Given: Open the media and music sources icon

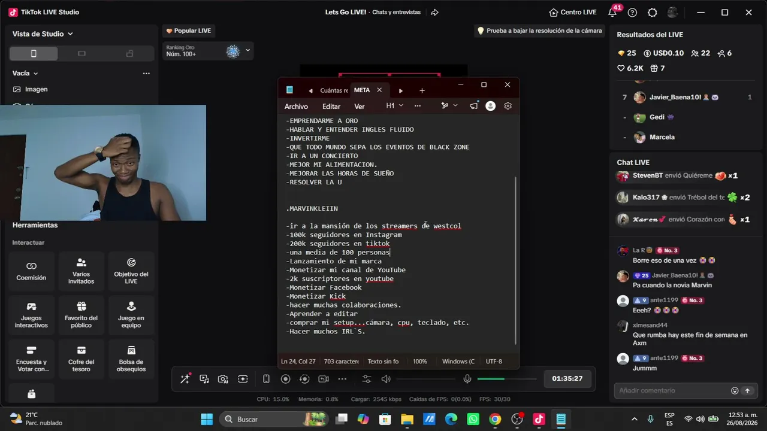Looking at the screenshot, I should tap(204, 379).
